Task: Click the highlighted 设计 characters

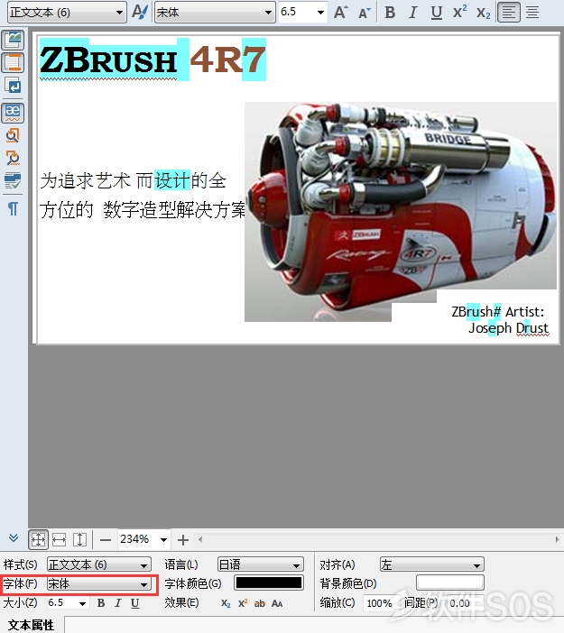Action: [x=172, y=180]
